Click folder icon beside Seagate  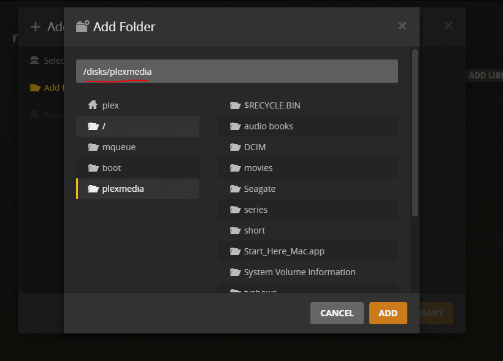click(235, 189)
